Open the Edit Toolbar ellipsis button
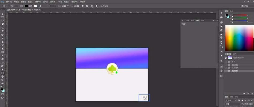 click(2, 83)
